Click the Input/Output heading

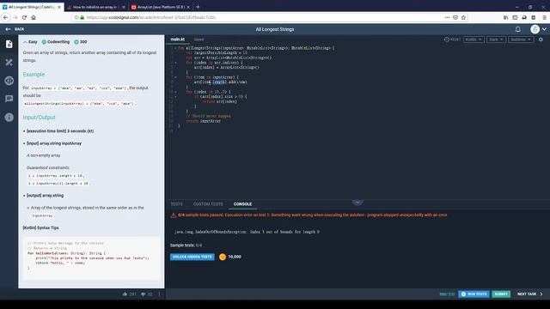coord(39,118)
